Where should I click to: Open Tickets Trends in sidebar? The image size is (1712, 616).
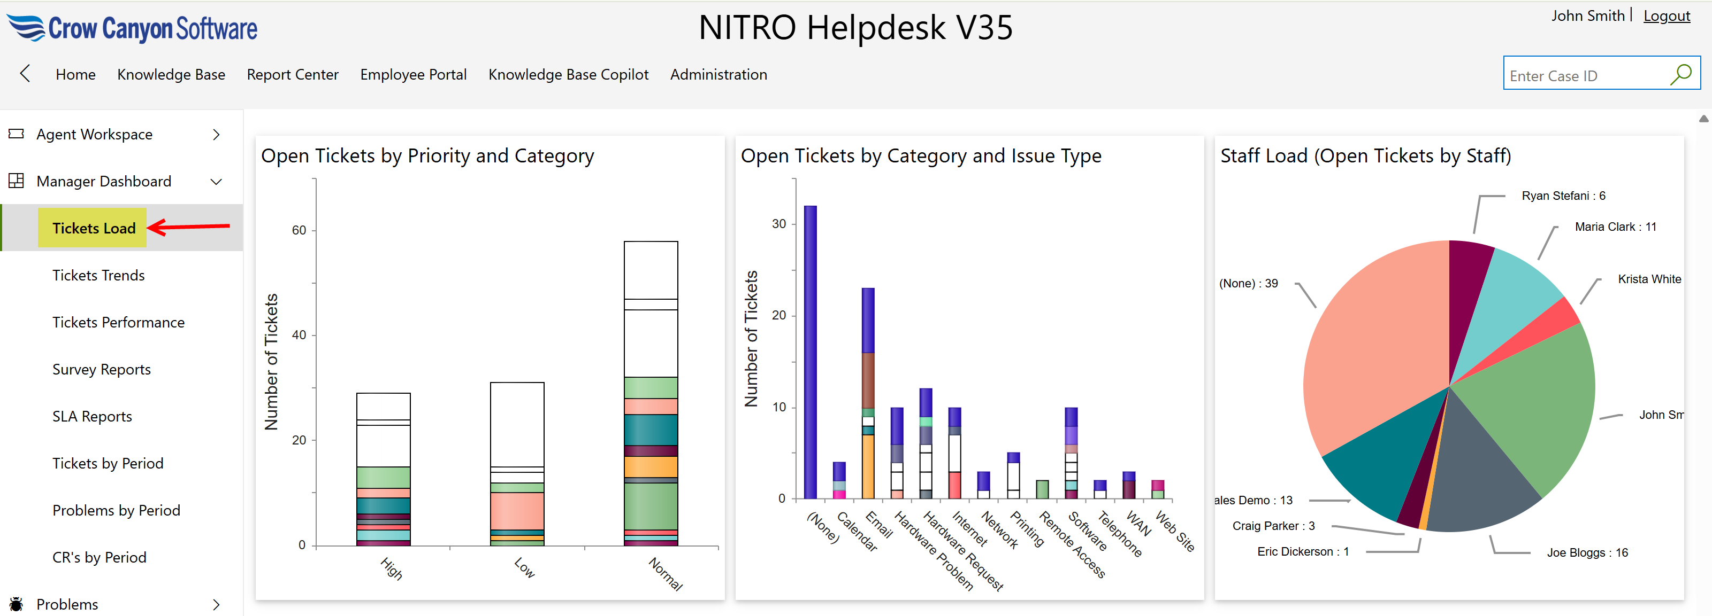point(98,275)
